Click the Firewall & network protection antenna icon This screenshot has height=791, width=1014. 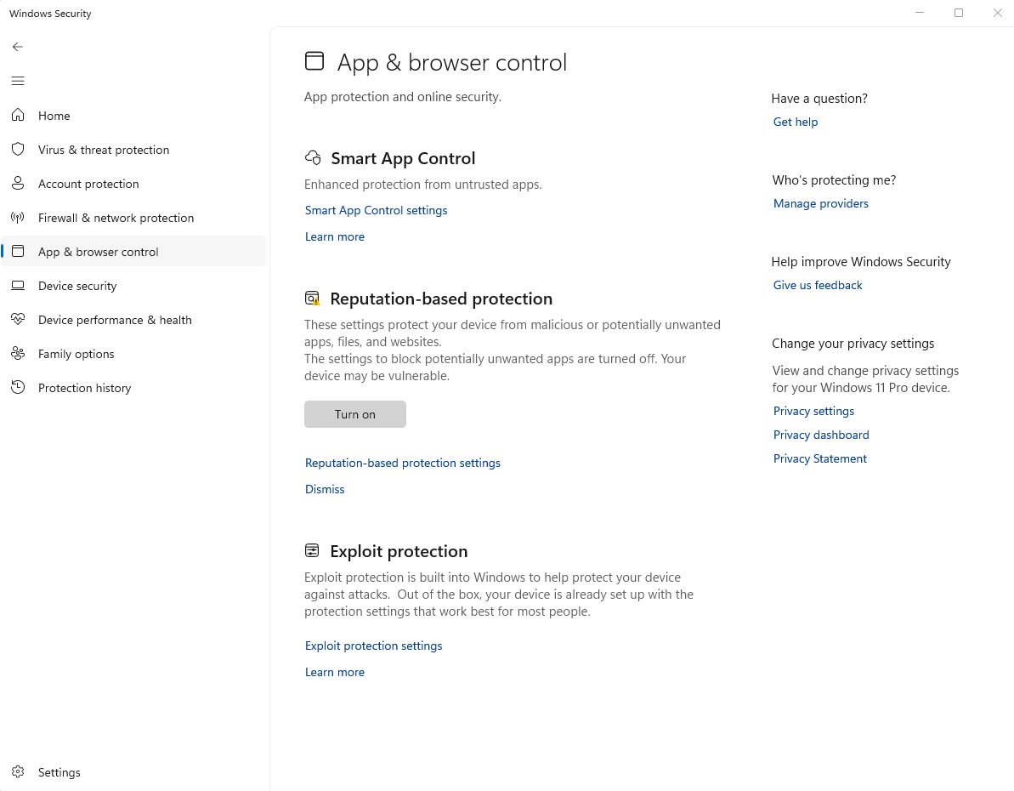click(18, 218)
